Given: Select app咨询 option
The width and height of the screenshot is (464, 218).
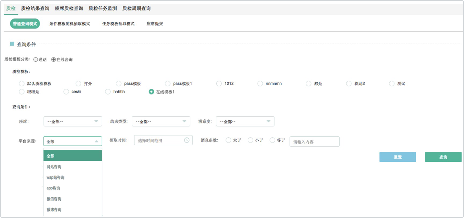Looking at the screenshot, I should [73, 188].
